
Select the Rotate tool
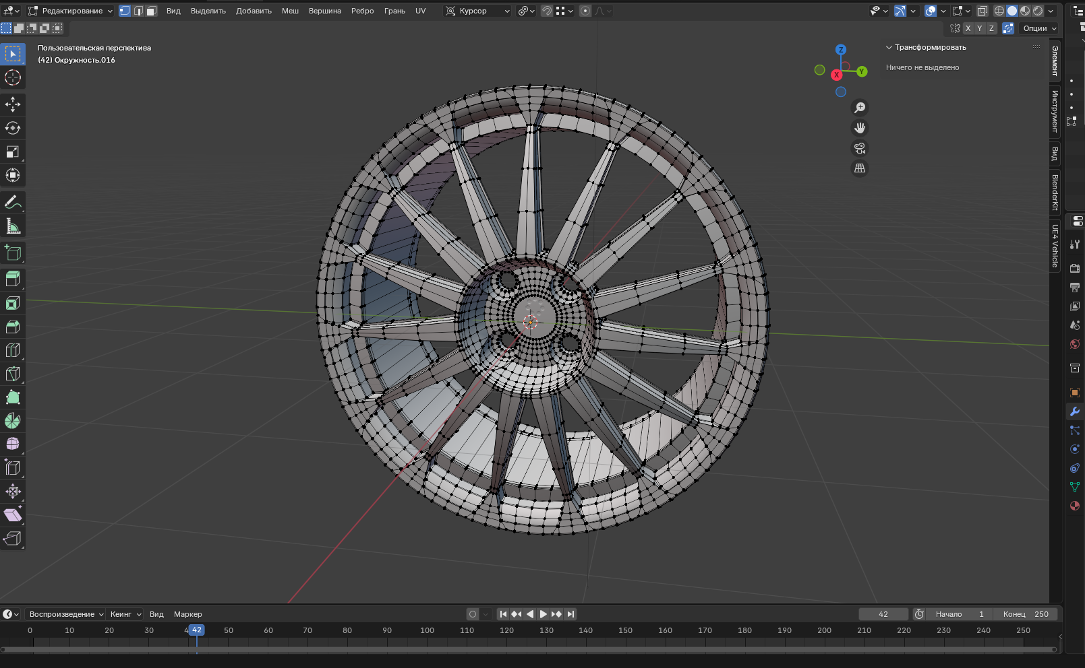coord(13,128)
